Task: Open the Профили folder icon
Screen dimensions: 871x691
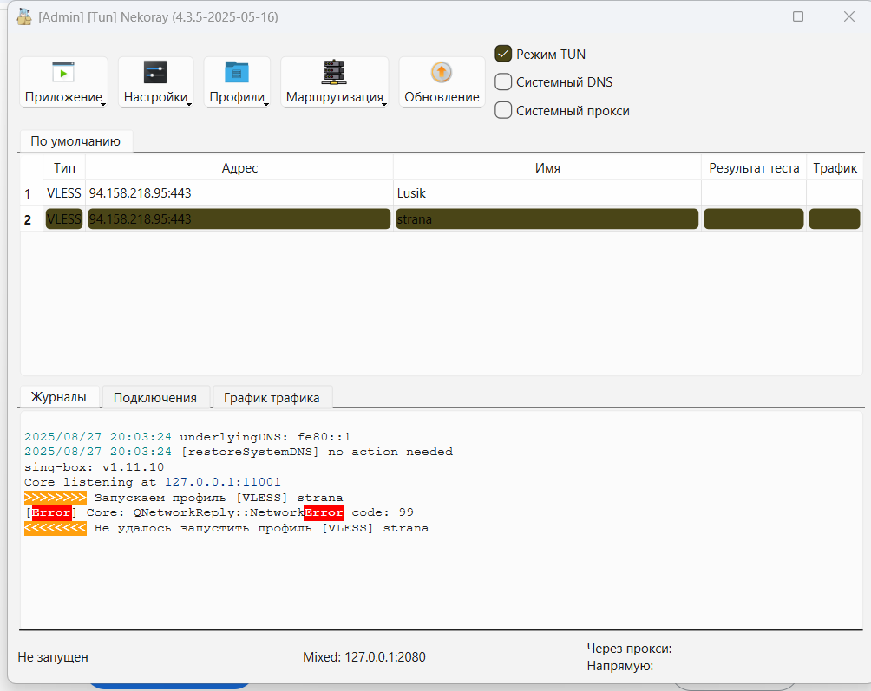Action: pos(237,72)
